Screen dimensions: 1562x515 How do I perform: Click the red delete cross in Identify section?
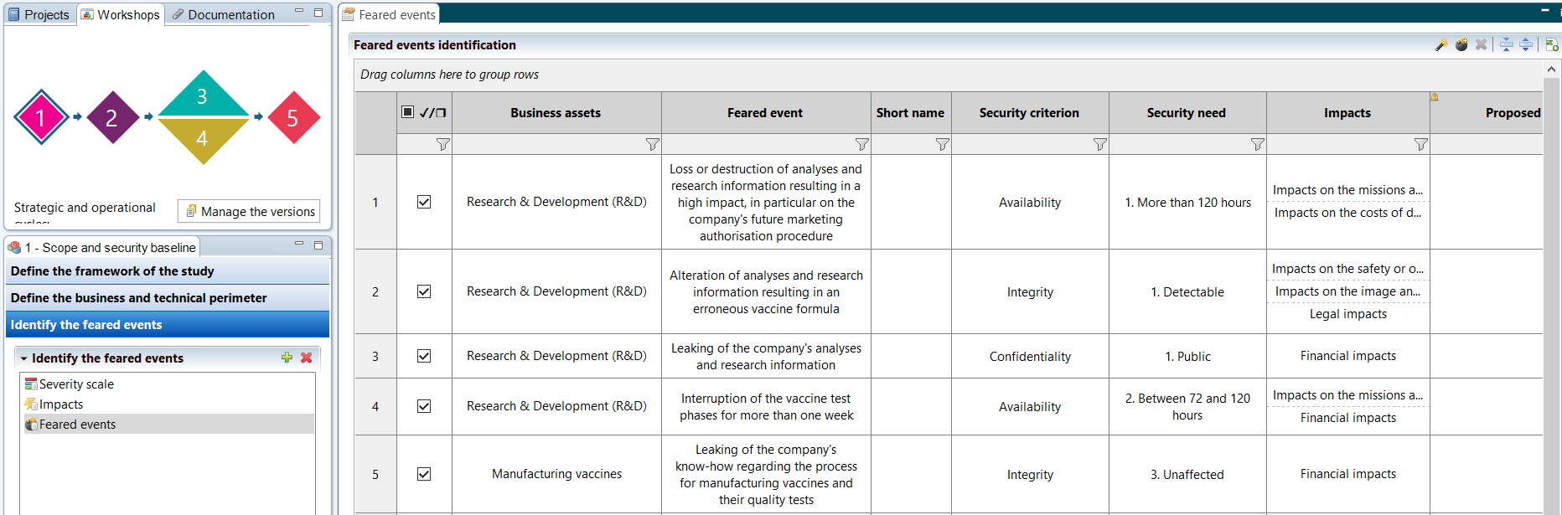pos(307,358)
